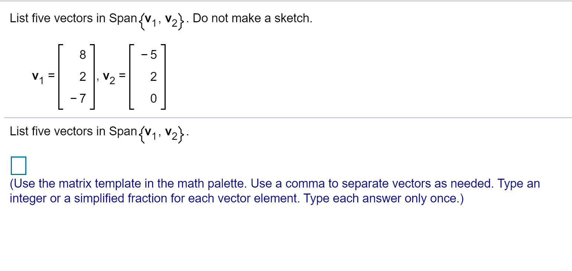Click the second Span{v1, v2} expression
This screenshot has height=271, width=572.
[146, 132]
